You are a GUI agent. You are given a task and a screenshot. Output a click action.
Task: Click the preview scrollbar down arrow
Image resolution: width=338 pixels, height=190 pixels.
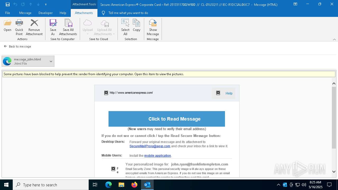pyautogui.click(x=334, y=172)
